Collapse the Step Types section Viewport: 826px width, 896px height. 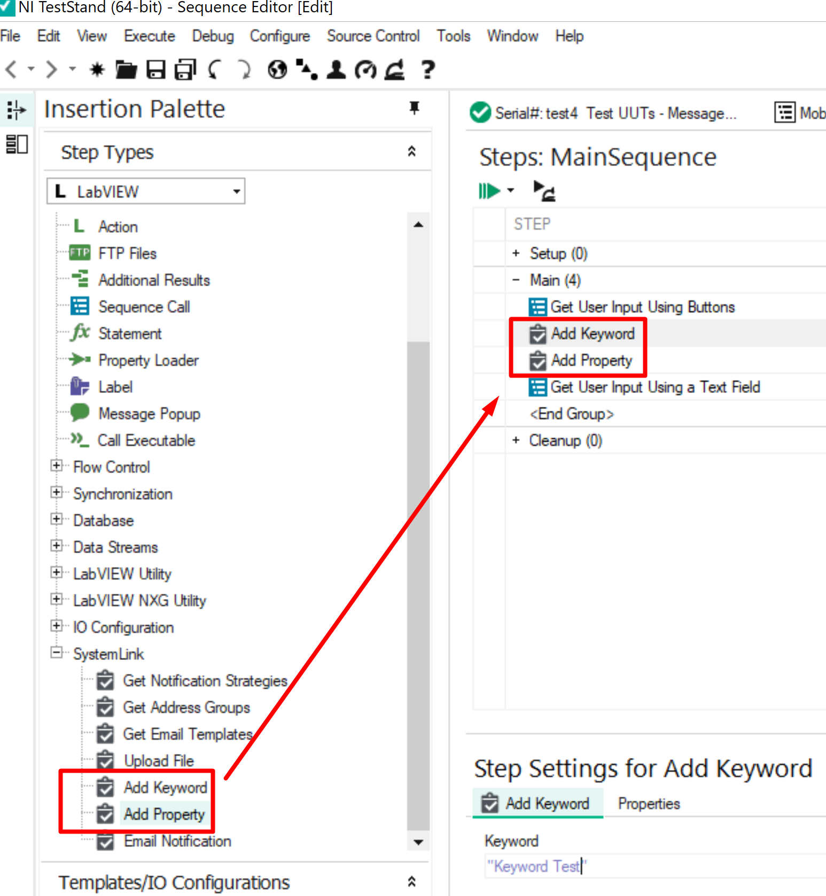[x=411, y=151]
